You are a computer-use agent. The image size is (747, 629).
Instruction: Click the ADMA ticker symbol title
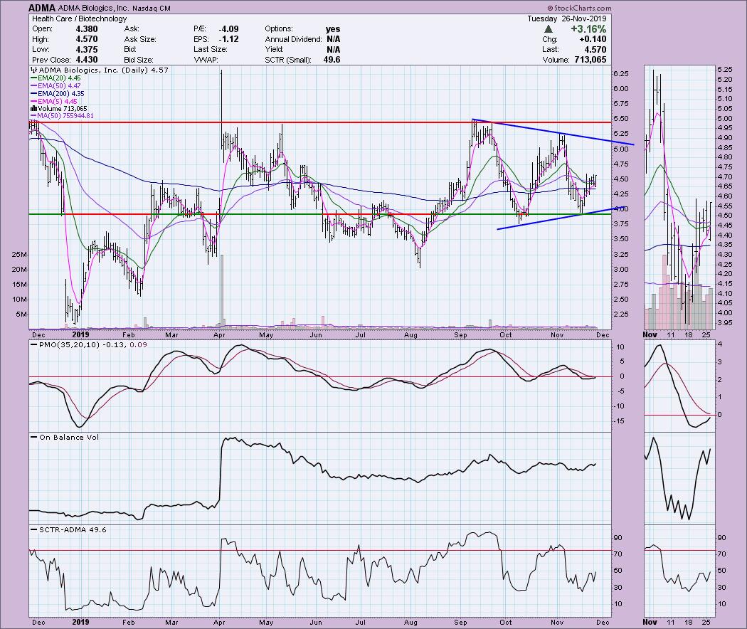[42, 8]
